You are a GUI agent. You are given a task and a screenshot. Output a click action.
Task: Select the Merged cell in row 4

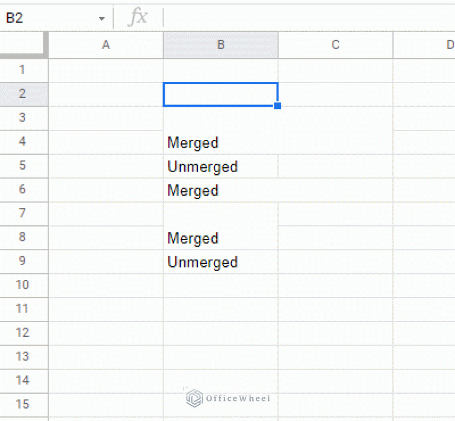coord(278,130)
